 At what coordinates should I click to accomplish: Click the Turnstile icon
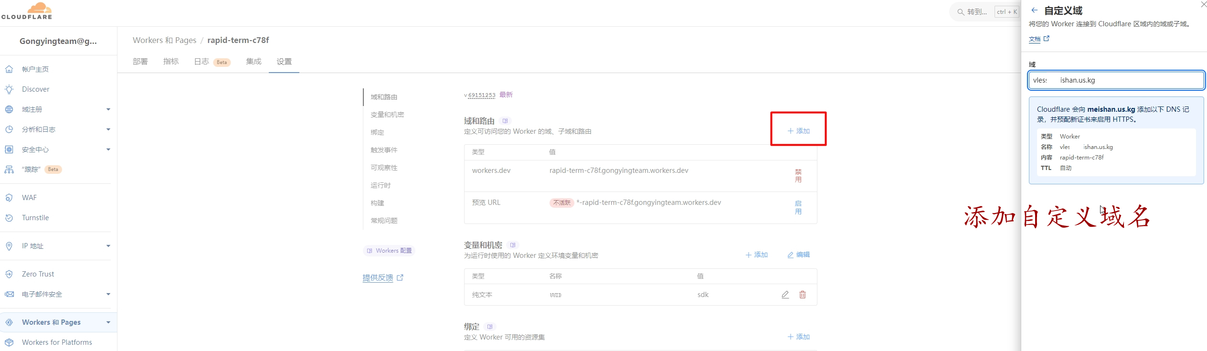click(x=9, y=218)
